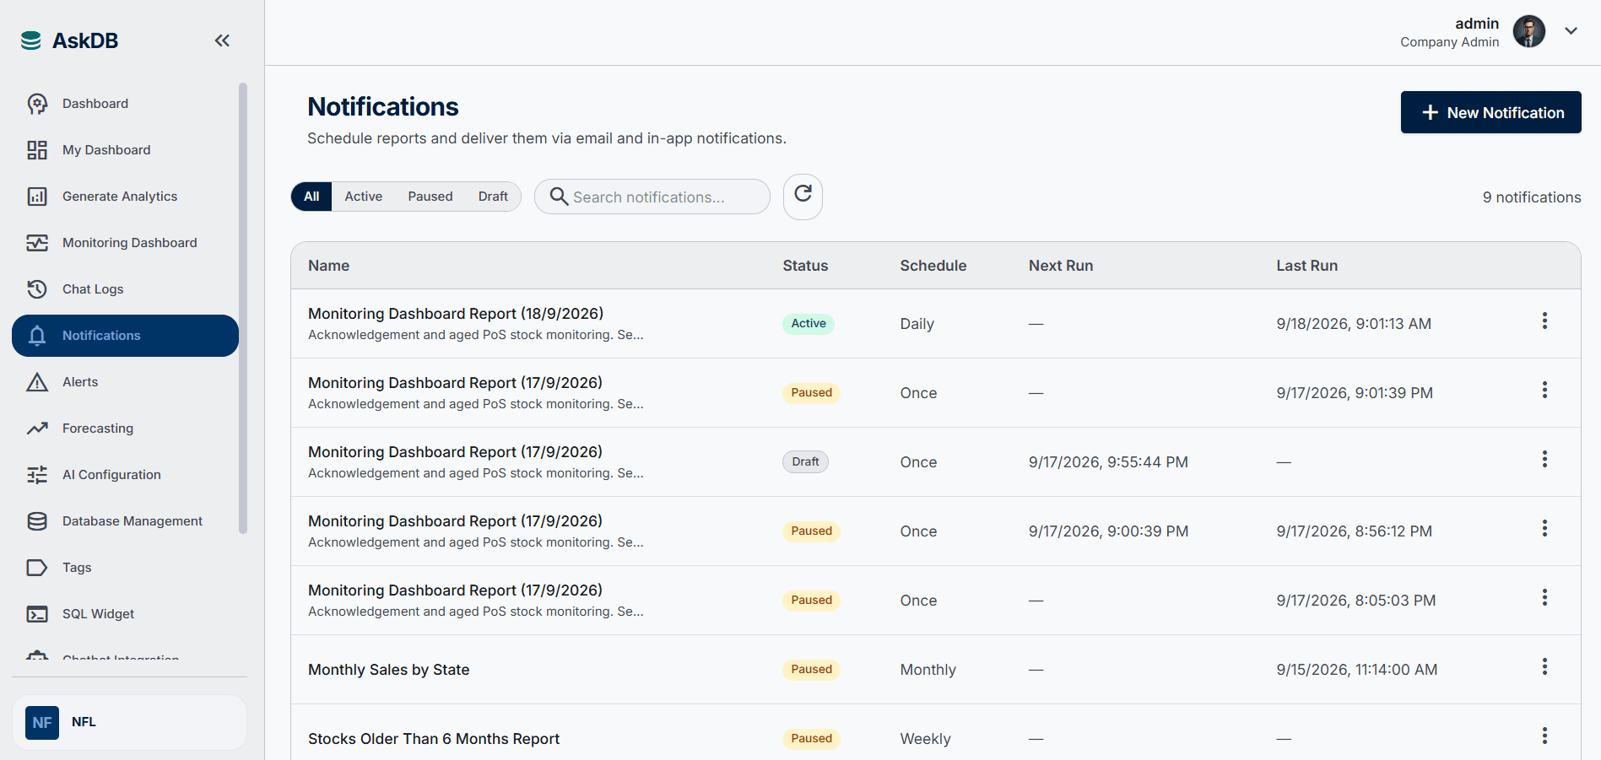This screenshot has width=1601, height=760.
Task: Open Stocks Older Than 6 Months Report
Action: click(434, 739)
